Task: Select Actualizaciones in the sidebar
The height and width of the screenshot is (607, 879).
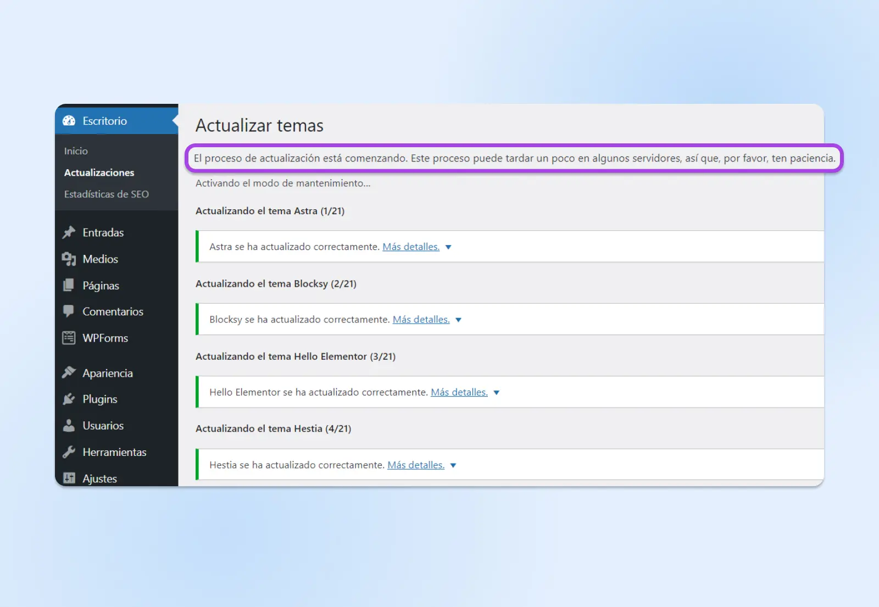Action: pyautogui.click(x=99, y=172)
